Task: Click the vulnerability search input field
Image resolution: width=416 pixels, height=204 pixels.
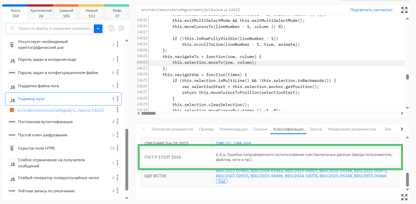Action: point(55,28)
